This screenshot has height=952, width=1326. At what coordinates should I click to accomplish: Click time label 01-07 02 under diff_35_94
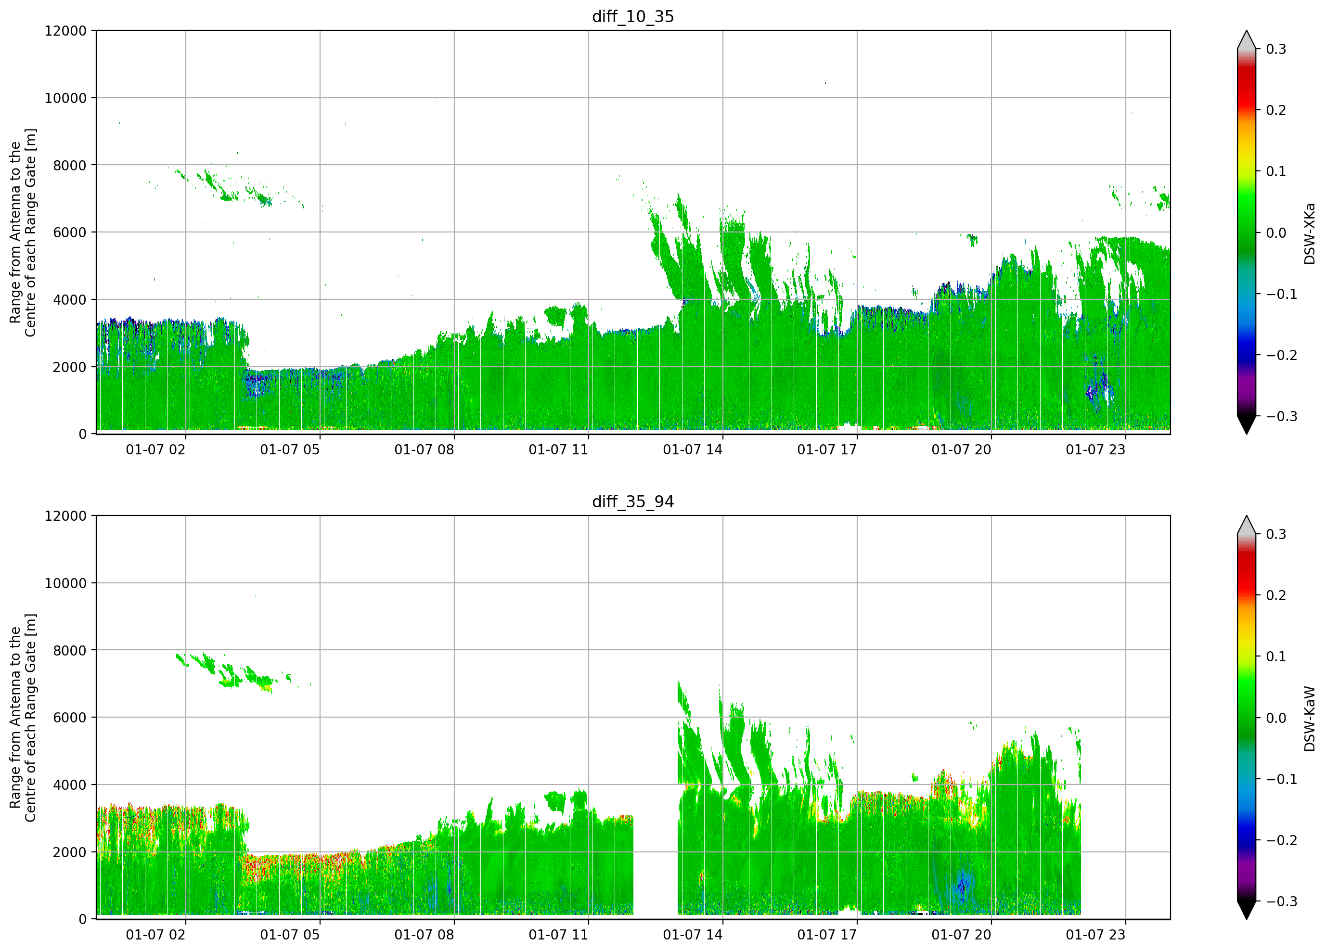coord(155,935)
